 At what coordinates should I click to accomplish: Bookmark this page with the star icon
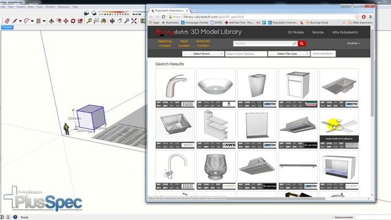[x=357, y=16]
